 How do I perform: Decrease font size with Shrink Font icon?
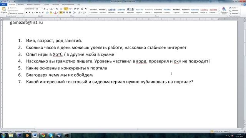(x=47, y=9)
